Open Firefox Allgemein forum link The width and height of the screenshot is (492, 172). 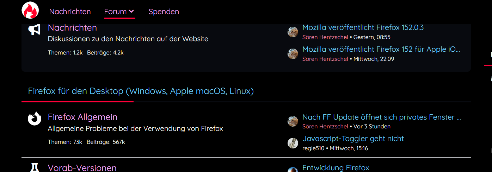click(x=83, y=117)
